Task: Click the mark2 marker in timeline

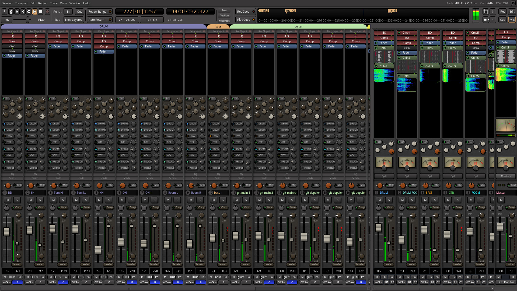Action: click(290, 11)
